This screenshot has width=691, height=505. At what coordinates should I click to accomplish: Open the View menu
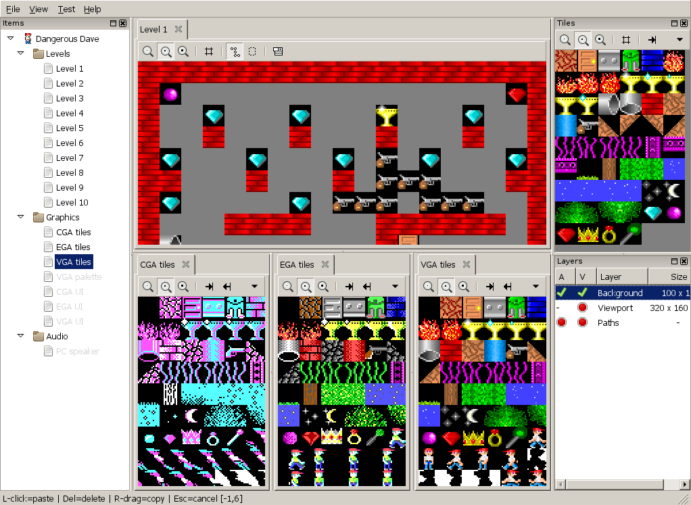point(39,9)
